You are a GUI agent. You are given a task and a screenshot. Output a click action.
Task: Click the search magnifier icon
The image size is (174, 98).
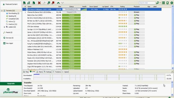coord(157,3)
